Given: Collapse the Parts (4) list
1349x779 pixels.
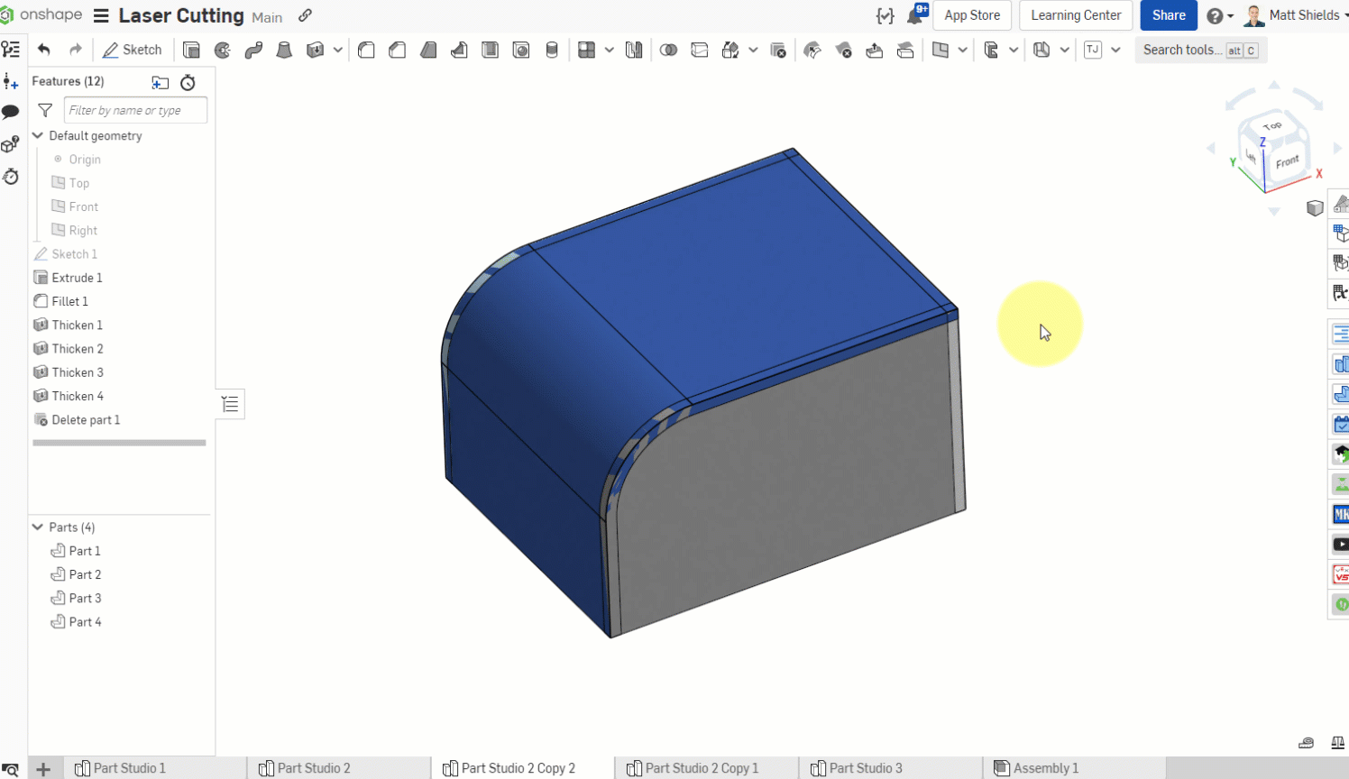Looking at the screenshot, I should [37, 527].
